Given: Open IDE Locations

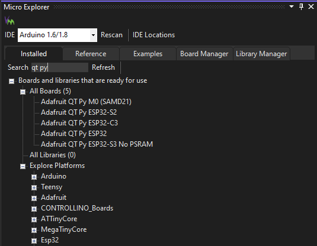Looking at the screenshot, I should click(153, 35).
